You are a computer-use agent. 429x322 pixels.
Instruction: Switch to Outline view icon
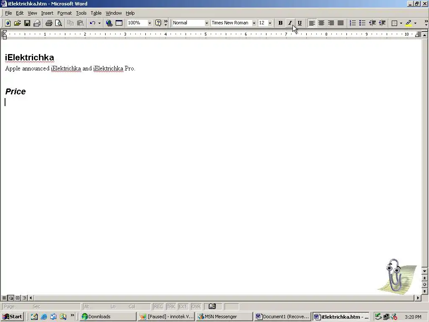[x=24, y=298]
